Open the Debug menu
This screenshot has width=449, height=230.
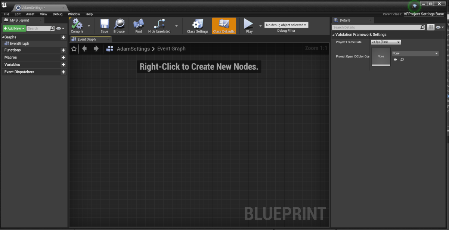pyautogui.click(x=58, y=14)
